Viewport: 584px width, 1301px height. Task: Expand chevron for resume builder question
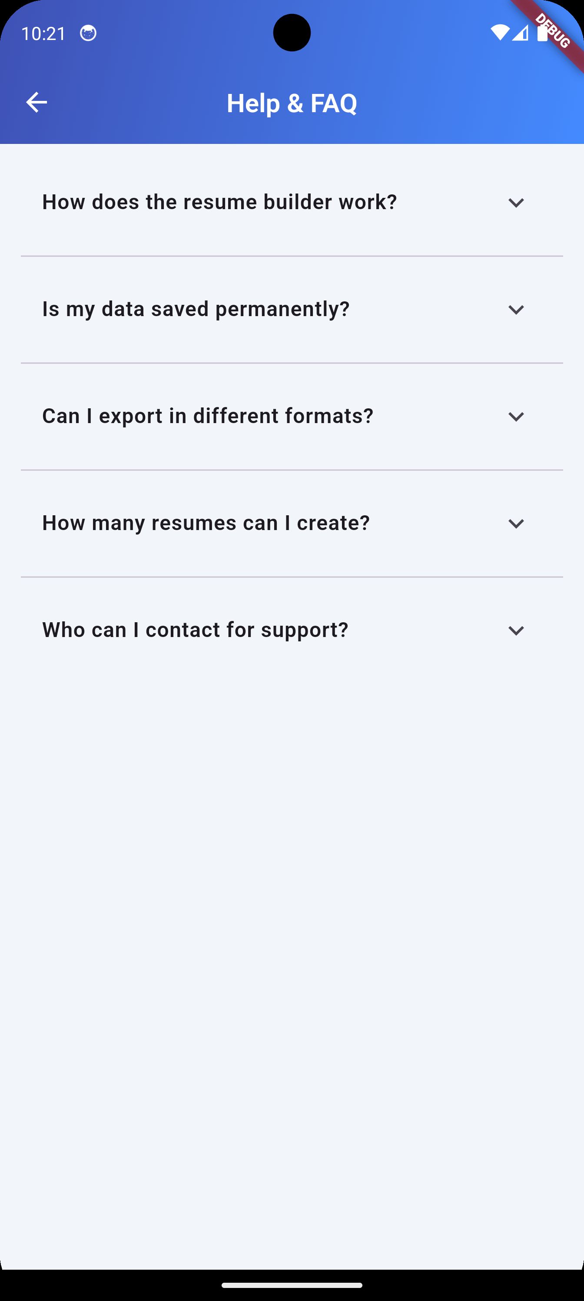[516, 203]
